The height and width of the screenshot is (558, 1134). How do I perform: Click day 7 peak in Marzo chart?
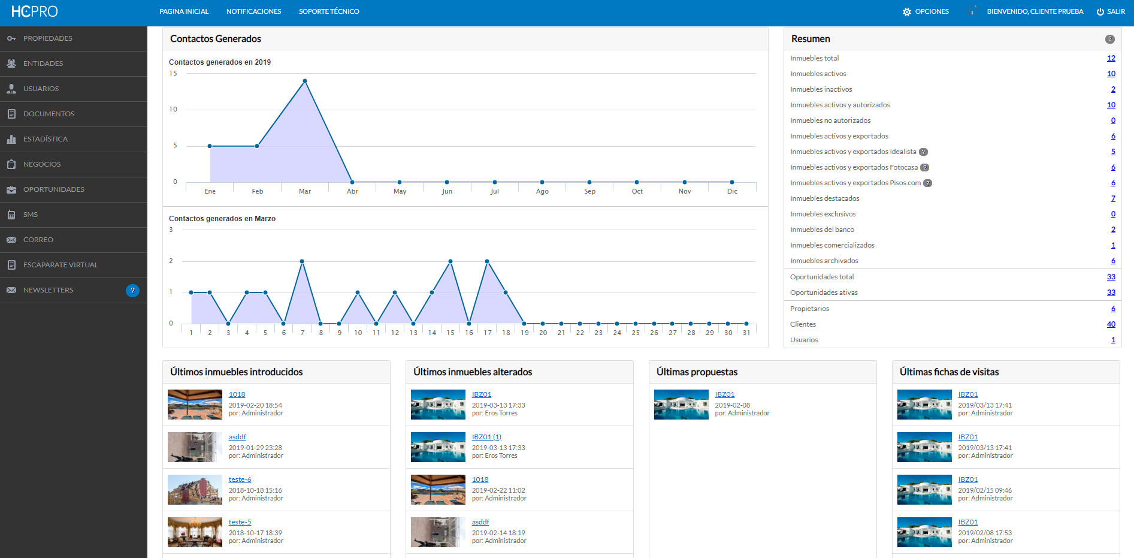tap(302, 261)
